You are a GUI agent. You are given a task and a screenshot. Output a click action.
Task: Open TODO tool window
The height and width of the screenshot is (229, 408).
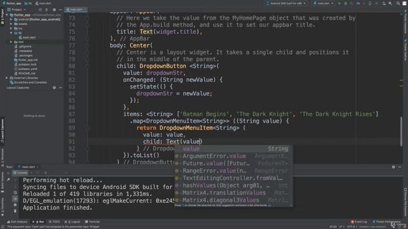54,222
